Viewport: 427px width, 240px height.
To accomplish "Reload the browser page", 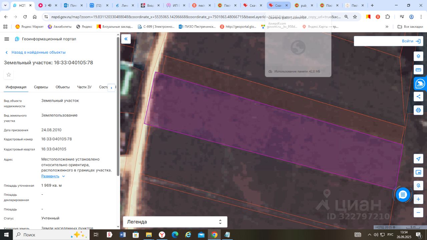I will (25, 17).
